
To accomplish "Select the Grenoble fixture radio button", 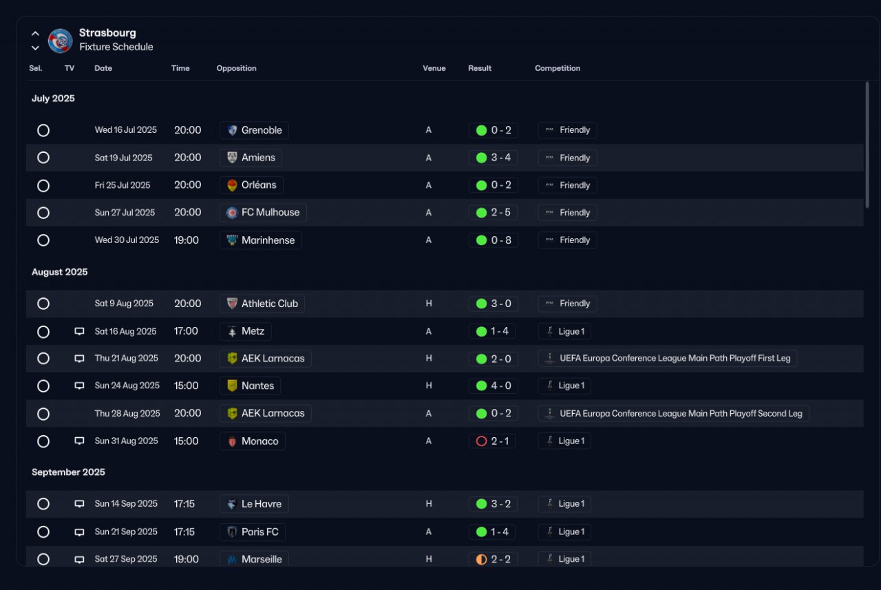I will pyautogui.click(x=43, y=130).
